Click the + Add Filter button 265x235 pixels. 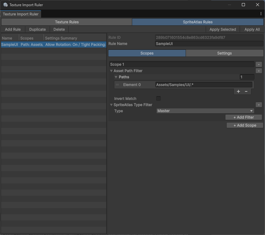coord(244,117)
